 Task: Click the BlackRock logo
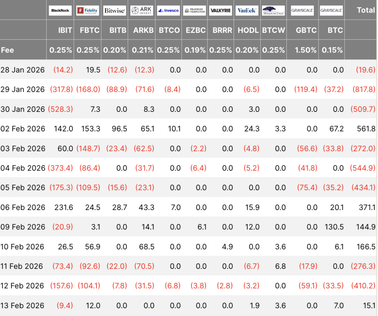(x=60, y=10)
